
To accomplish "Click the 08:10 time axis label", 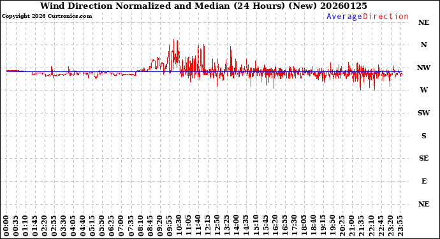I will coord(140,226).
